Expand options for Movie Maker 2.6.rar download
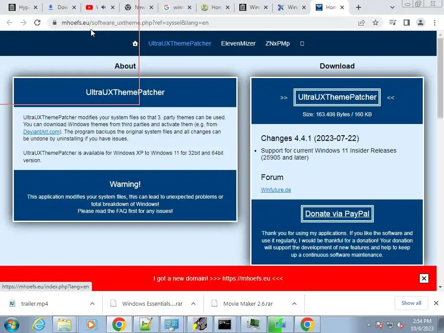The image size is (444, 333). tap(294, 304)
